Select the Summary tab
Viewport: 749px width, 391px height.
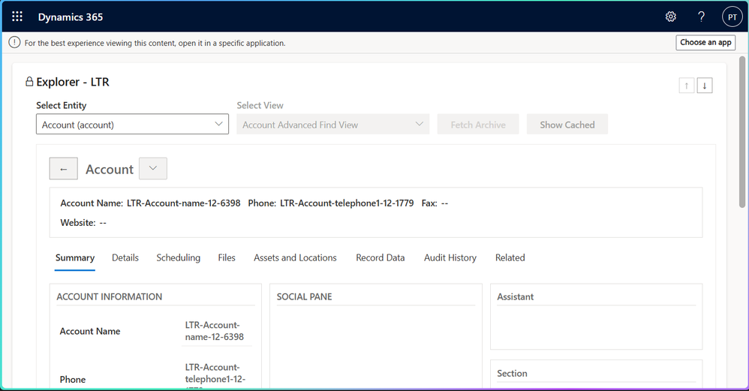click(75, 258)
